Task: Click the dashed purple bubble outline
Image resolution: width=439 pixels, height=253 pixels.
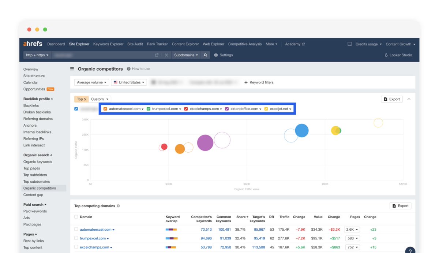Action: [x=222, y=140]
